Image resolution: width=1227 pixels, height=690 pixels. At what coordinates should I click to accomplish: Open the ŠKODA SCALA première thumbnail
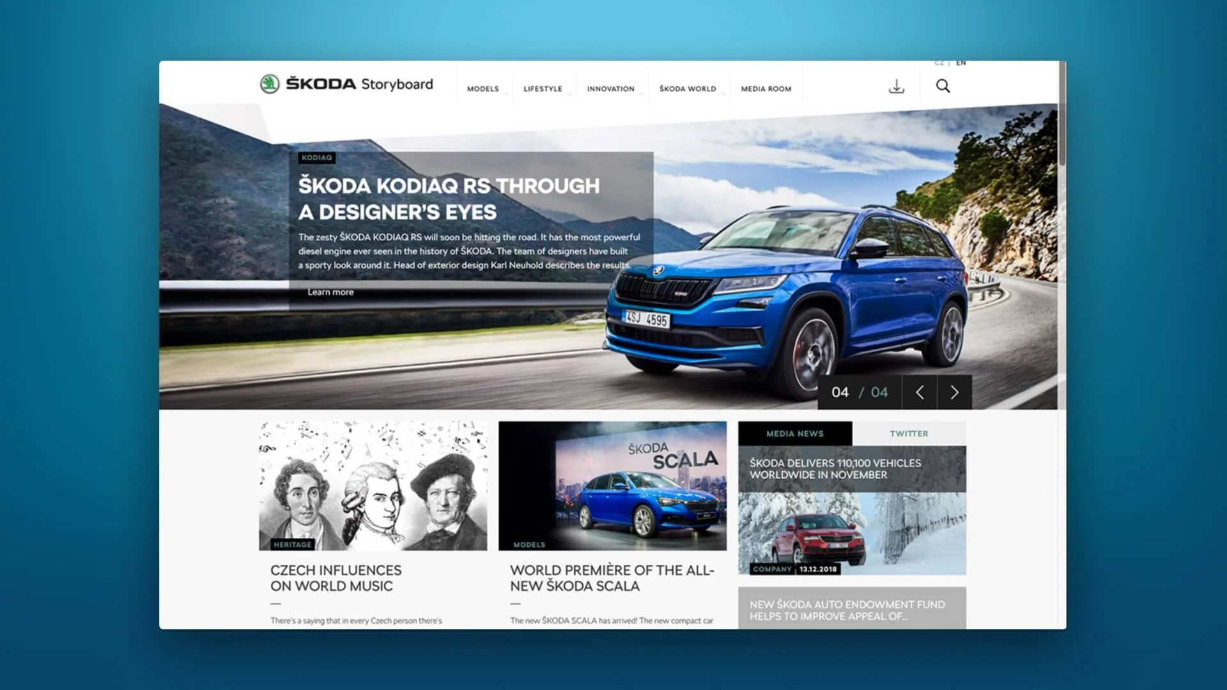(x=613, y=486)
